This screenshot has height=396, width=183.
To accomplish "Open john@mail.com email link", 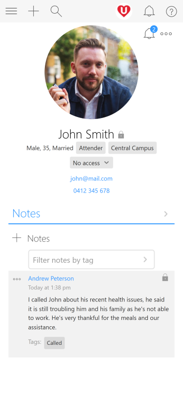I will coord(91,178).
